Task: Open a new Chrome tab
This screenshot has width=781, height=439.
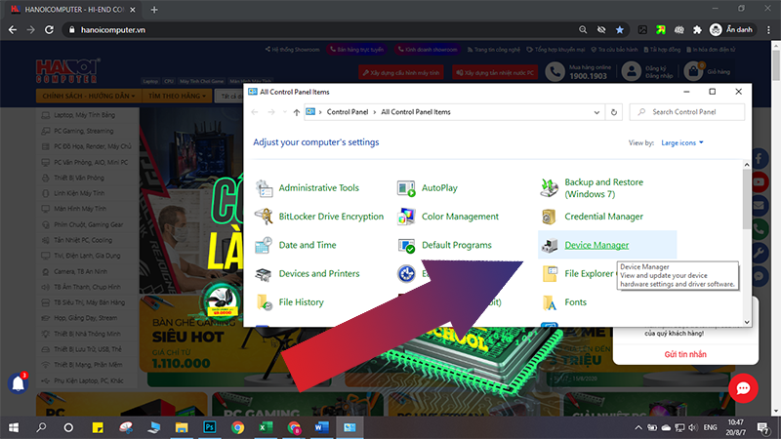Action: click(154, 10)
